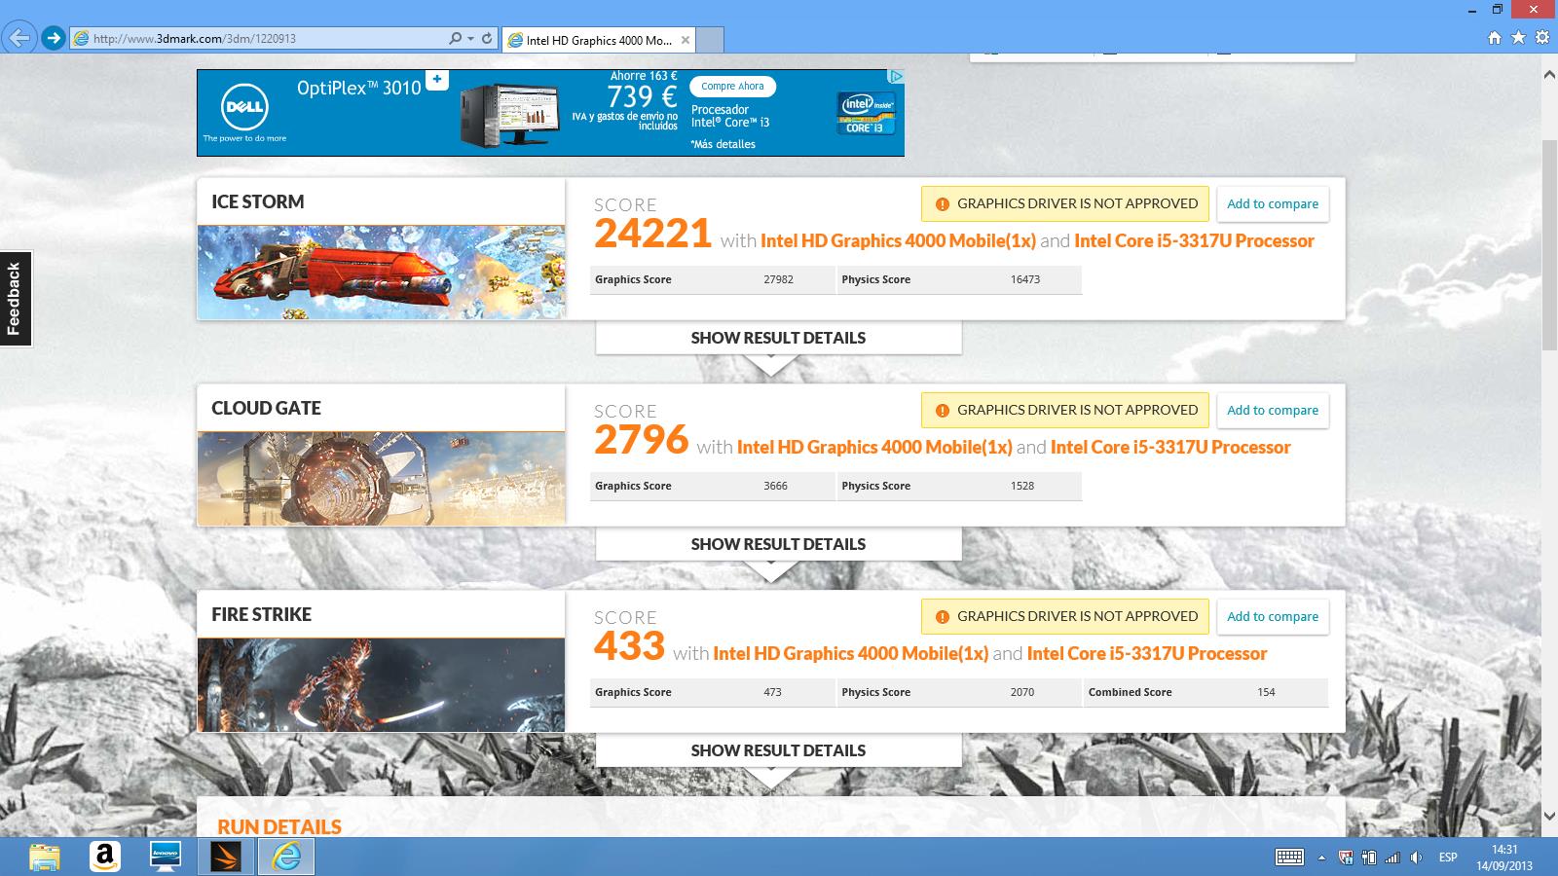Click the Fire Strike benchmark thumbnail

(x=381, y=684)
